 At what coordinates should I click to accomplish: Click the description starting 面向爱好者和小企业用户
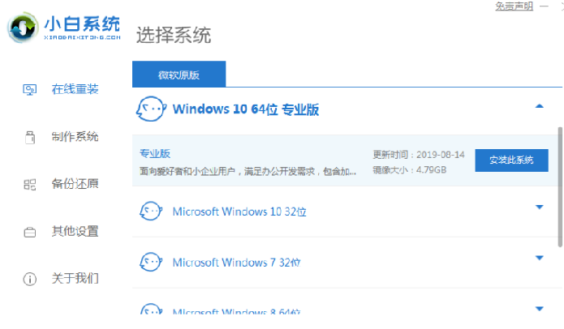click(248, 171)
